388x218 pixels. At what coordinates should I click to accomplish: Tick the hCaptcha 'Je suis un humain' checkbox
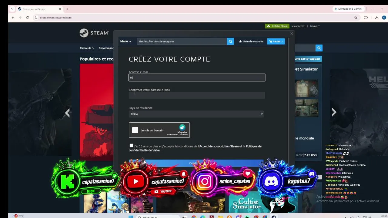pyautogui.click(x=135, y=130)
